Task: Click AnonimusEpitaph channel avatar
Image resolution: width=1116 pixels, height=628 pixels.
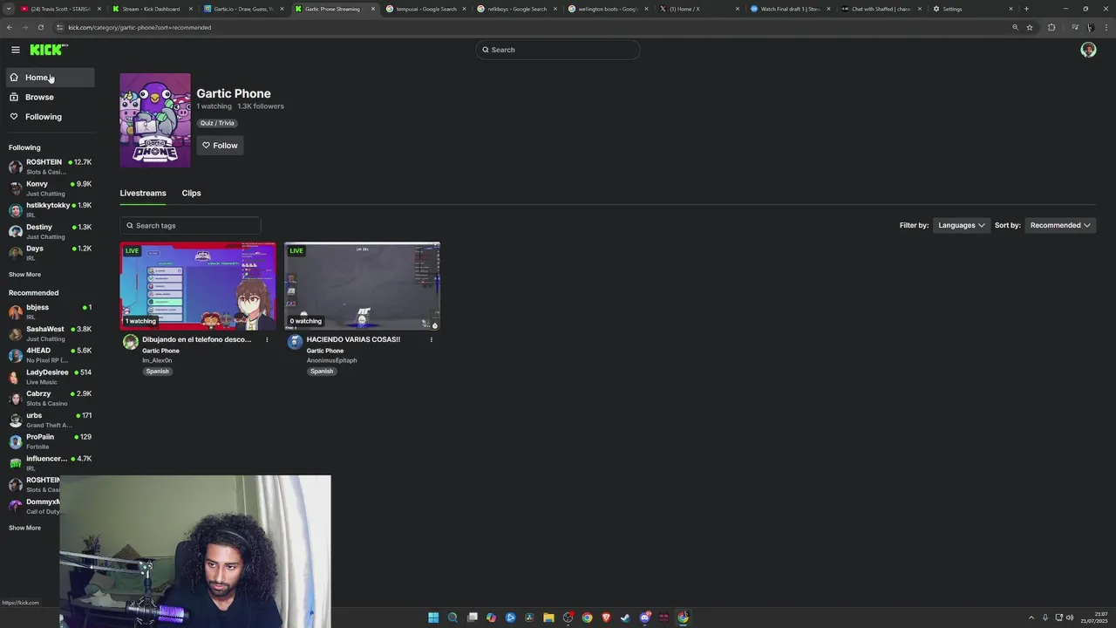Action: [x=295, y=342]
